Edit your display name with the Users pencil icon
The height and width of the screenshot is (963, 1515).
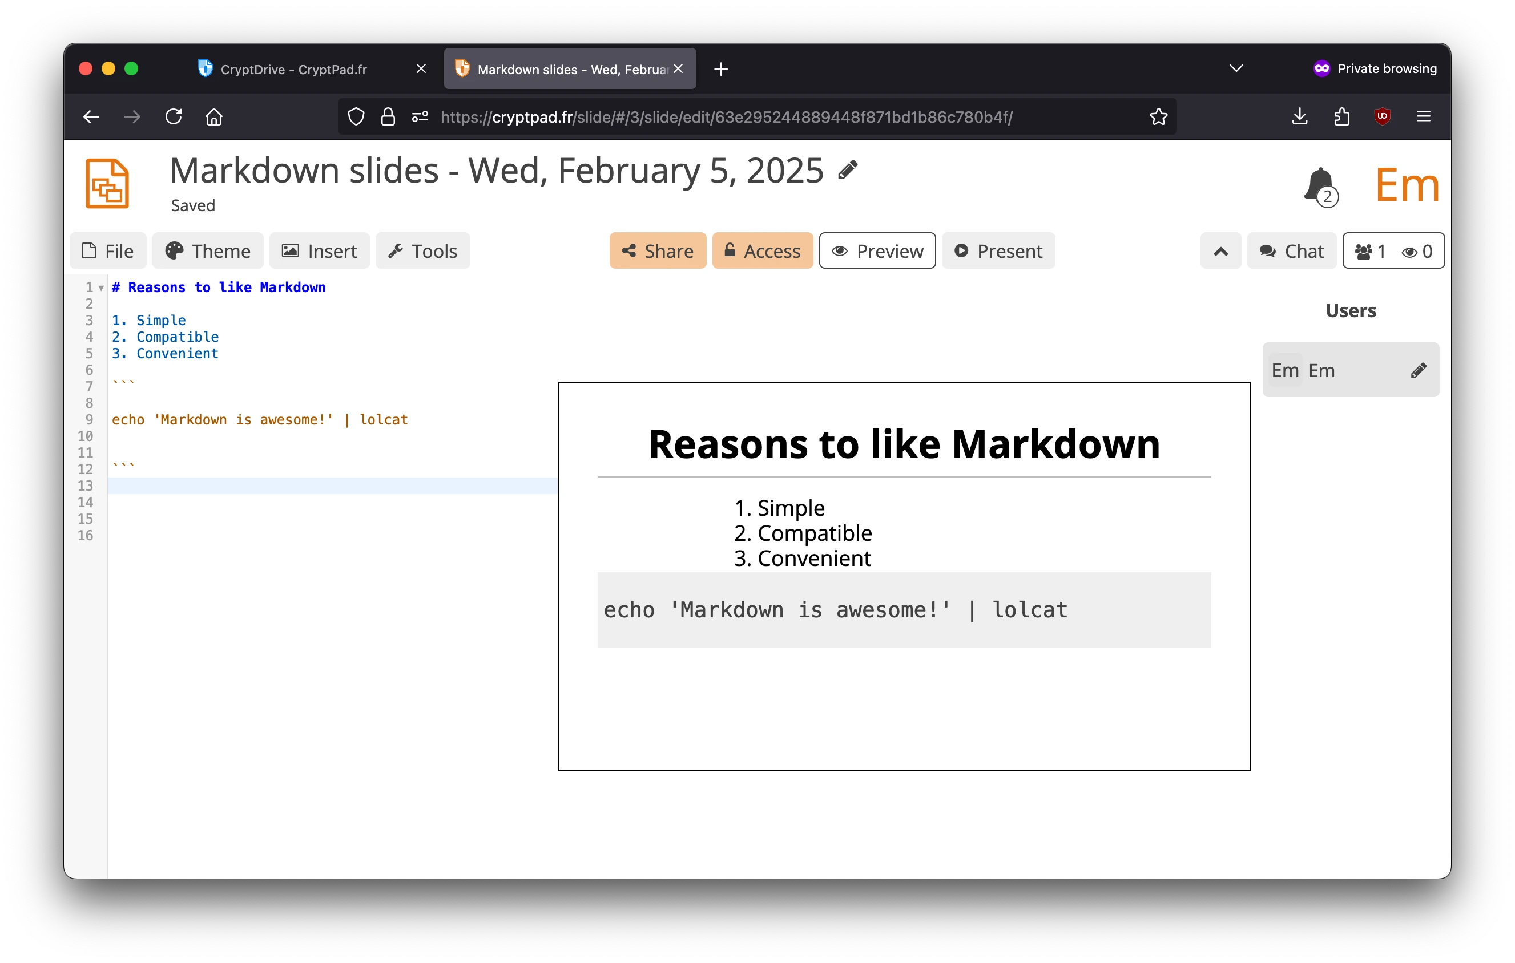coord(1419,370)
